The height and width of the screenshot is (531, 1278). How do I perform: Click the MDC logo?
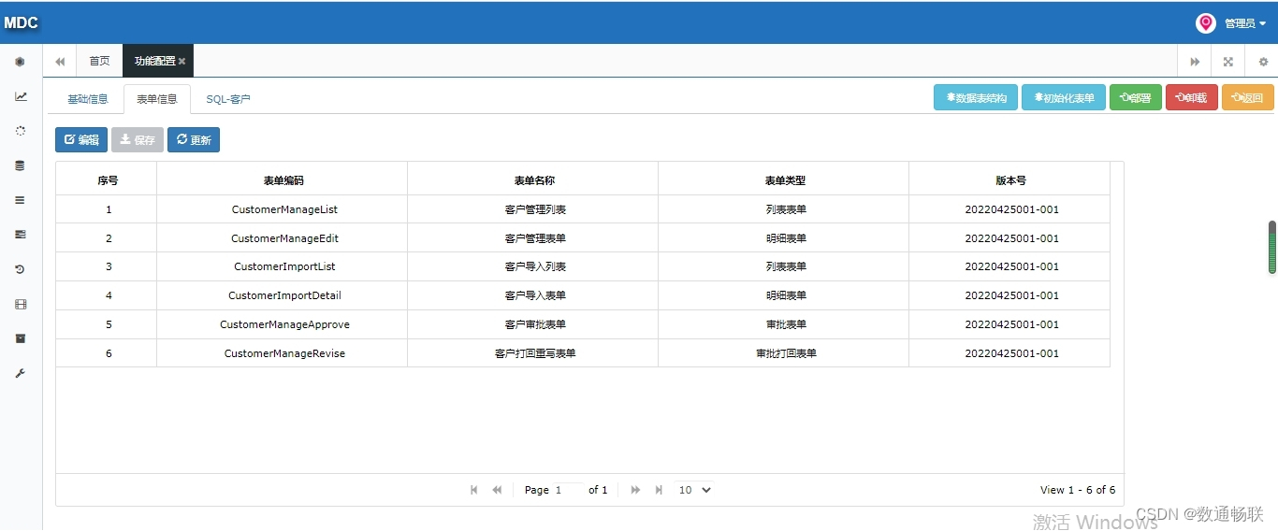[21, 22]
